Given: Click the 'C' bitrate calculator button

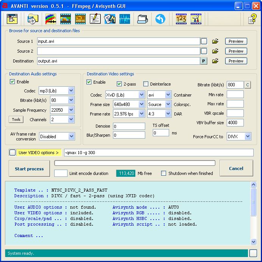Looking at the screenshot, I should pos(248,85).
